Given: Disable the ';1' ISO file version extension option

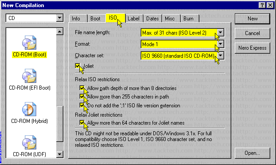Looking at the screenshot, I should point(82,106).
